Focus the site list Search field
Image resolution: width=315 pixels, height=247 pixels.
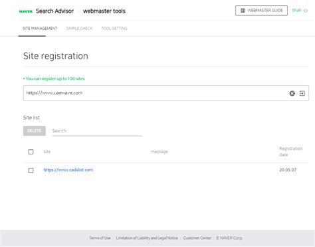[x=97, y=131]
